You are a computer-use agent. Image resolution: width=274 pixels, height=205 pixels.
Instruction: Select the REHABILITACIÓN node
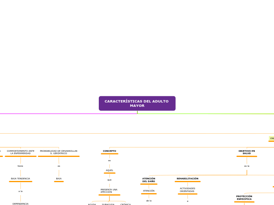click(187, 179)
